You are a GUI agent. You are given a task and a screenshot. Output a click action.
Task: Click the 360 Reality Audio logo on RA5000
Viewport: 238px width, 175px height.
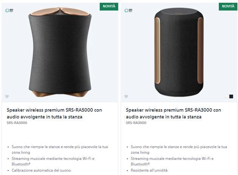pyautogui.click(x=9, y=10)
